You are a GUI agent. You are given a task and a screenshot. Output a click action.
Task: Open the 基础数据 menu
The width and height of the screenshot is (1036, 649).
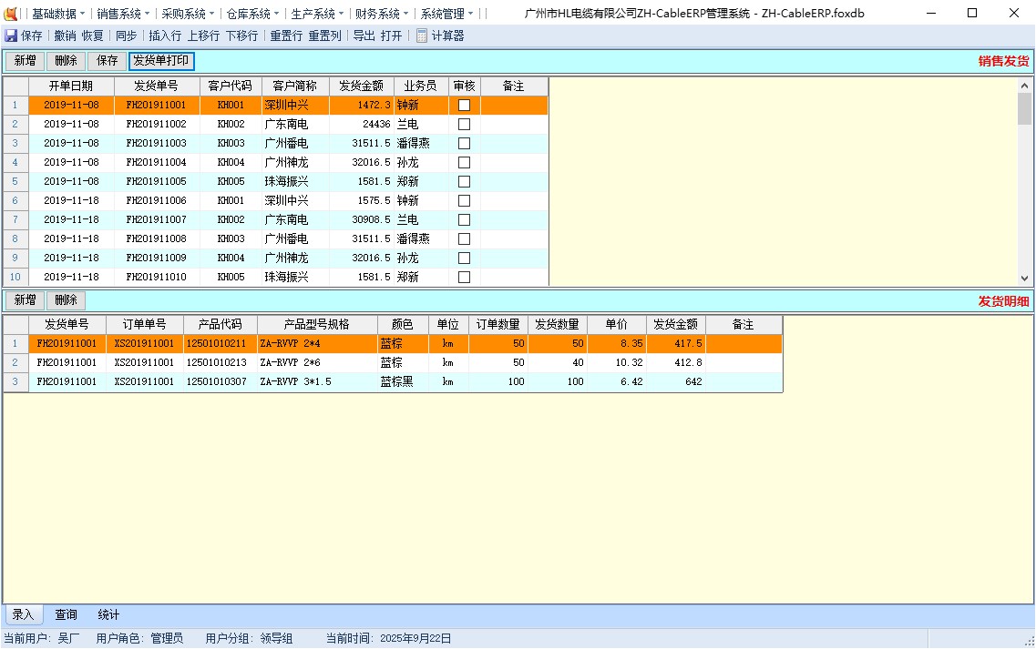(58, 14)
